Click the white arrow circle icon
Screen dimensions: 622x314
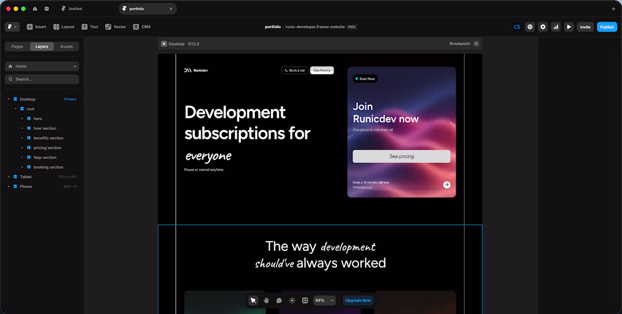tap(447, 185)
